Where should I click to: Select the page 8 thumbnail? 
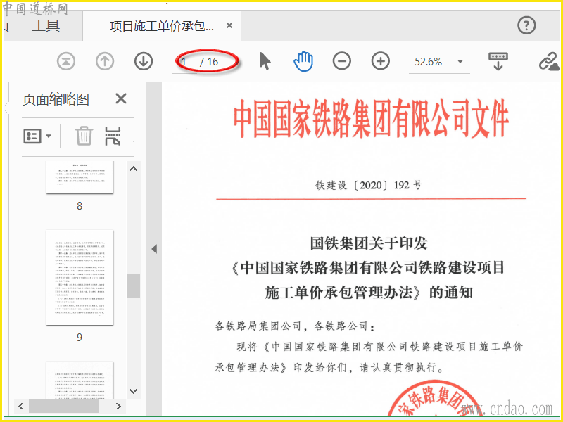click(x=80, y=177)
